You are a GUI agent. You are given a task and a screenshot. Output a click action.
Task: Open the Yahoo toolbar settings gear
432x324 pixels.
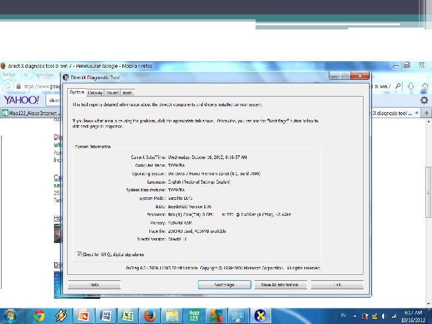[424, 100]
